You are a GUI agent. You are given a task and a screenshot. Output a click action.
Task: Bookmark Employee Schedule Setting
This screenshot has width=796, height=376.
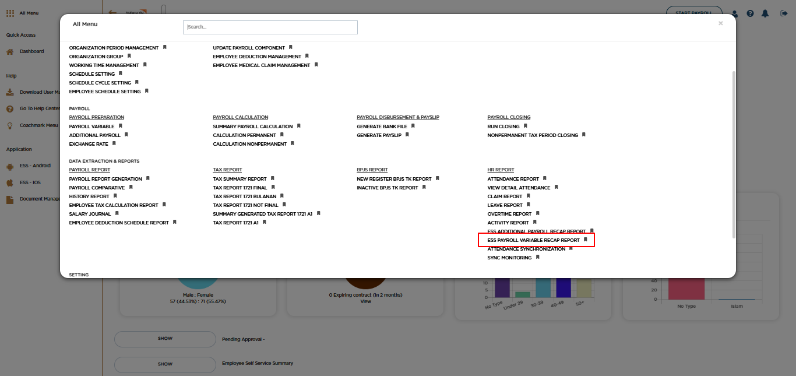click(x=147, y=91)
